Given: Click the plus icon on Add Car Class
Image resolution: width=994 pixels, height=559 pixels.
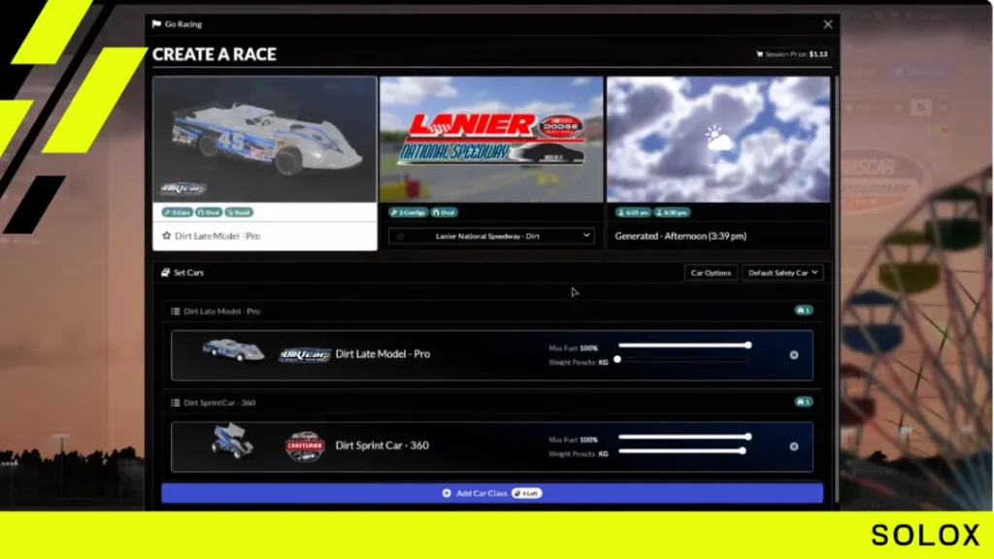Looking at the screenshot, I should 447,493.
